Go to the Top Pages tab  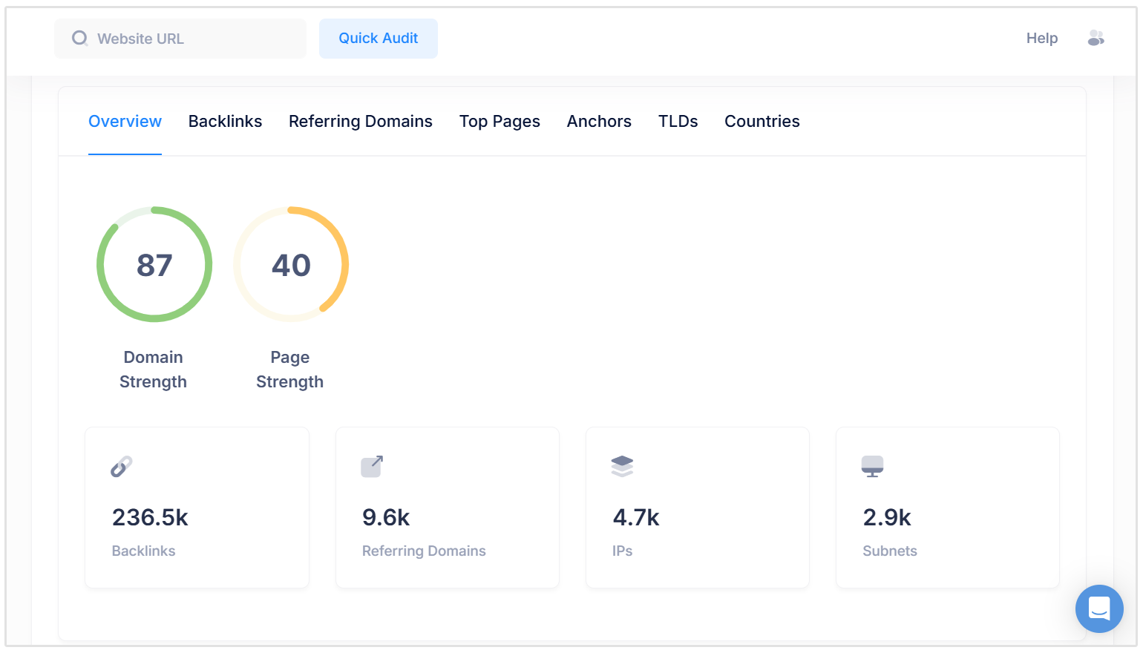click(x=500, y=121)
